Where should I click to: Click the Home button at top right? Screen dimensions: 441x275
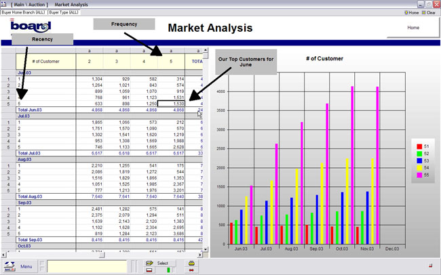(x=413, y=28)
